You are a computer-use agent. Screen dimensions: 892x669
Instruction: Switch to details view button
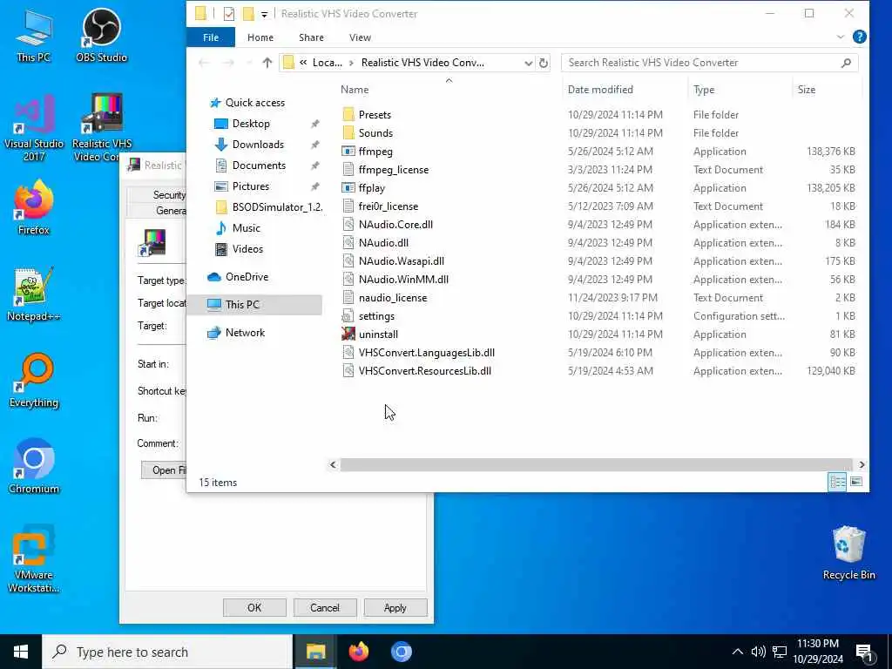coord(837,482)
